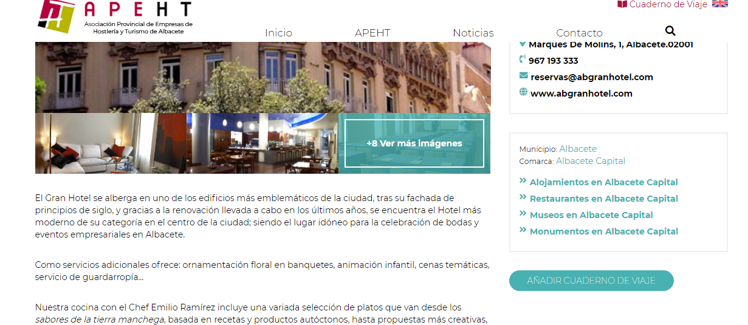Open the Museos en Albacete Capital link
The image size is (748, 325).
coord(591,215)
